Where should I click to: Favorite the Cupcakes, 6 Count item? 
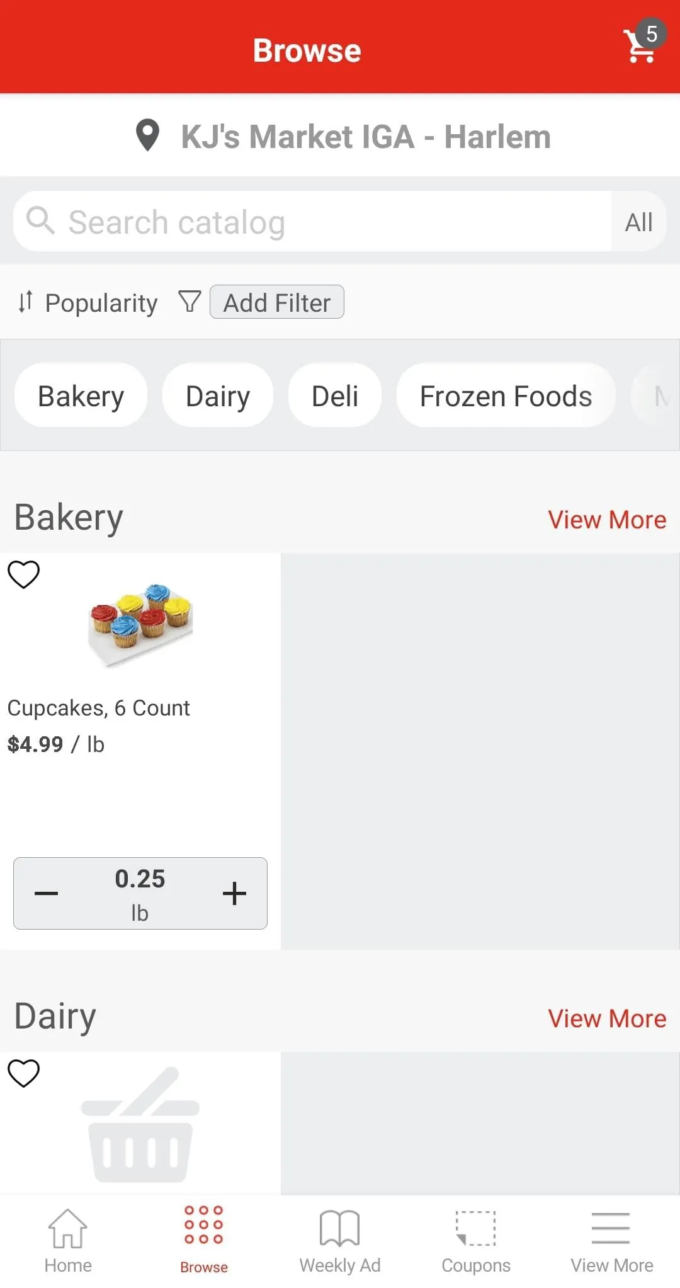click(24, 574)
